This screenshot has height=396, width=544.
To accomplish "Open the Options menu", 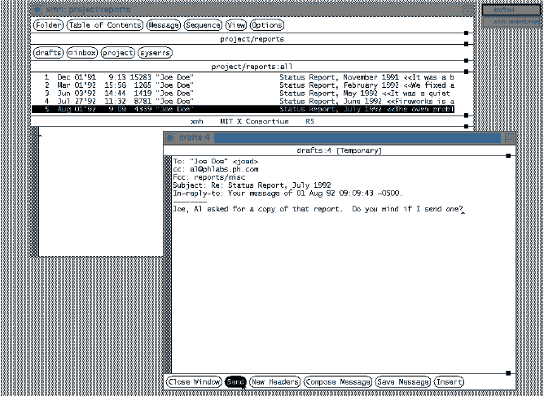I will (266, 26).
